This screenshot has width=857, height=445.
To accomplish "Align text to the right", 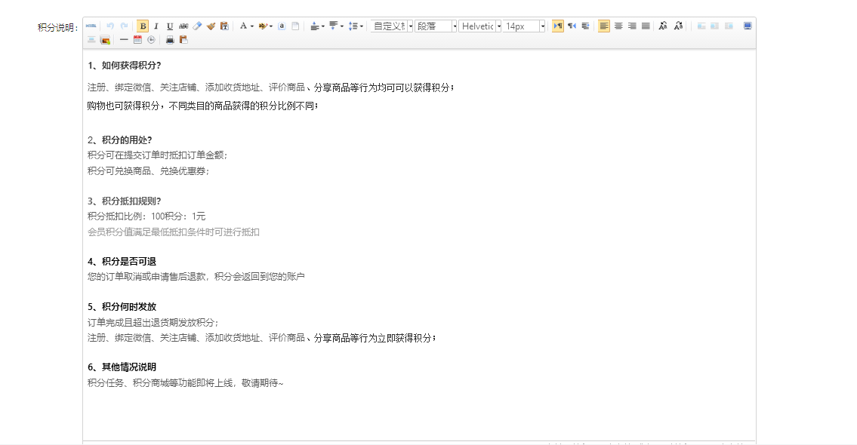I will pos(632,26).
